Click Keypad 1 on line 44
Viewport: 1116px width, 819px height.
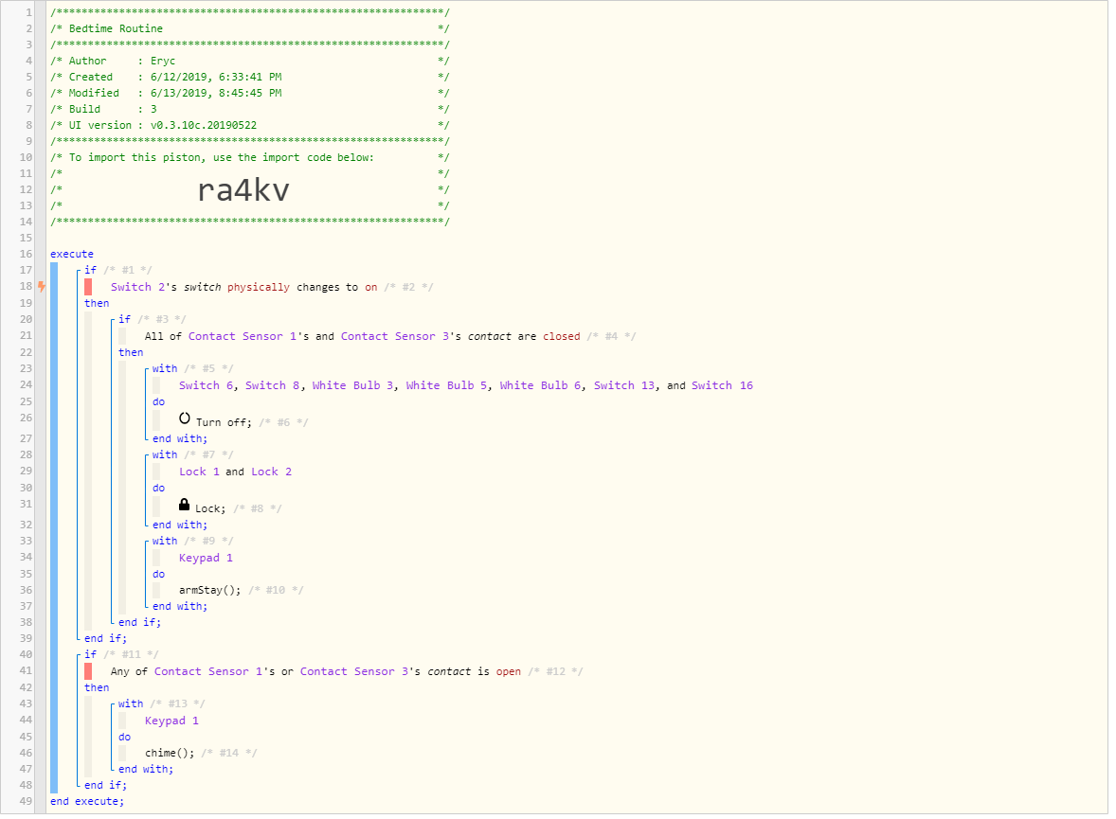(x=171, y=721)
